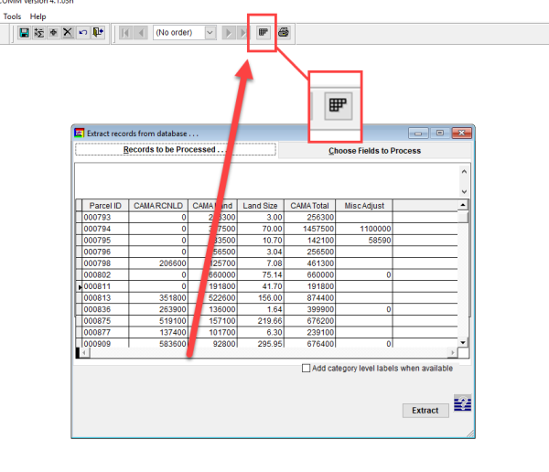This screenshot has width=549, height=472.
Task: Click the add new record icon
Action: 53,33
